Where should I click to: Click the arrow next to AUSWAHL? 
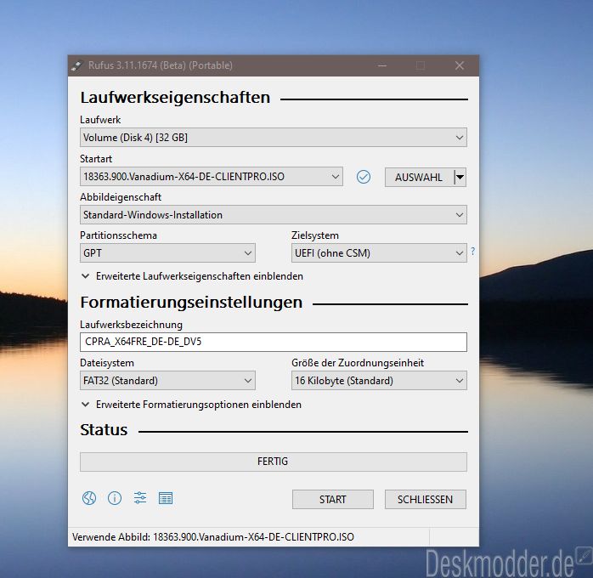[460, 177]
